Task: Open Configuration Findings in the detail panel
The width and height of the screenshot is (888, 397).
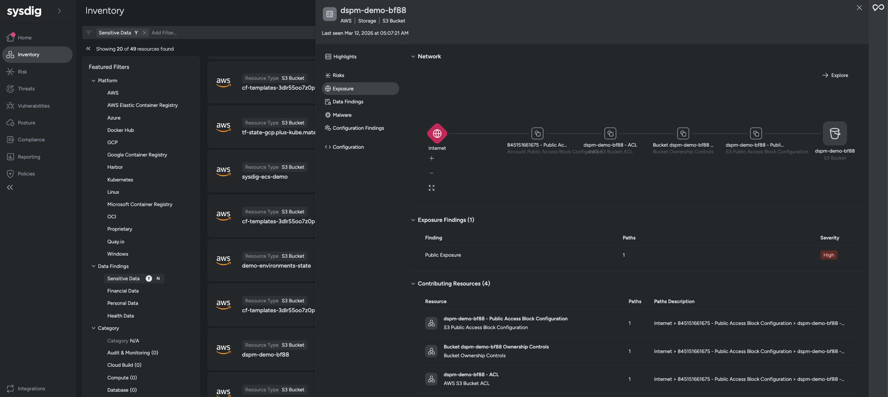Action: 358,128
